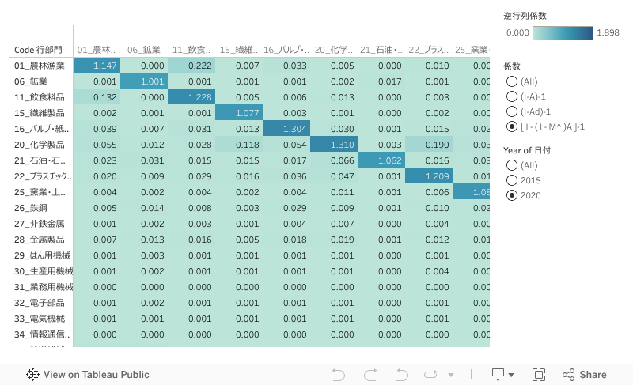Expand the download dropdown arrow
Screen dimensions: 633x385
511,375
